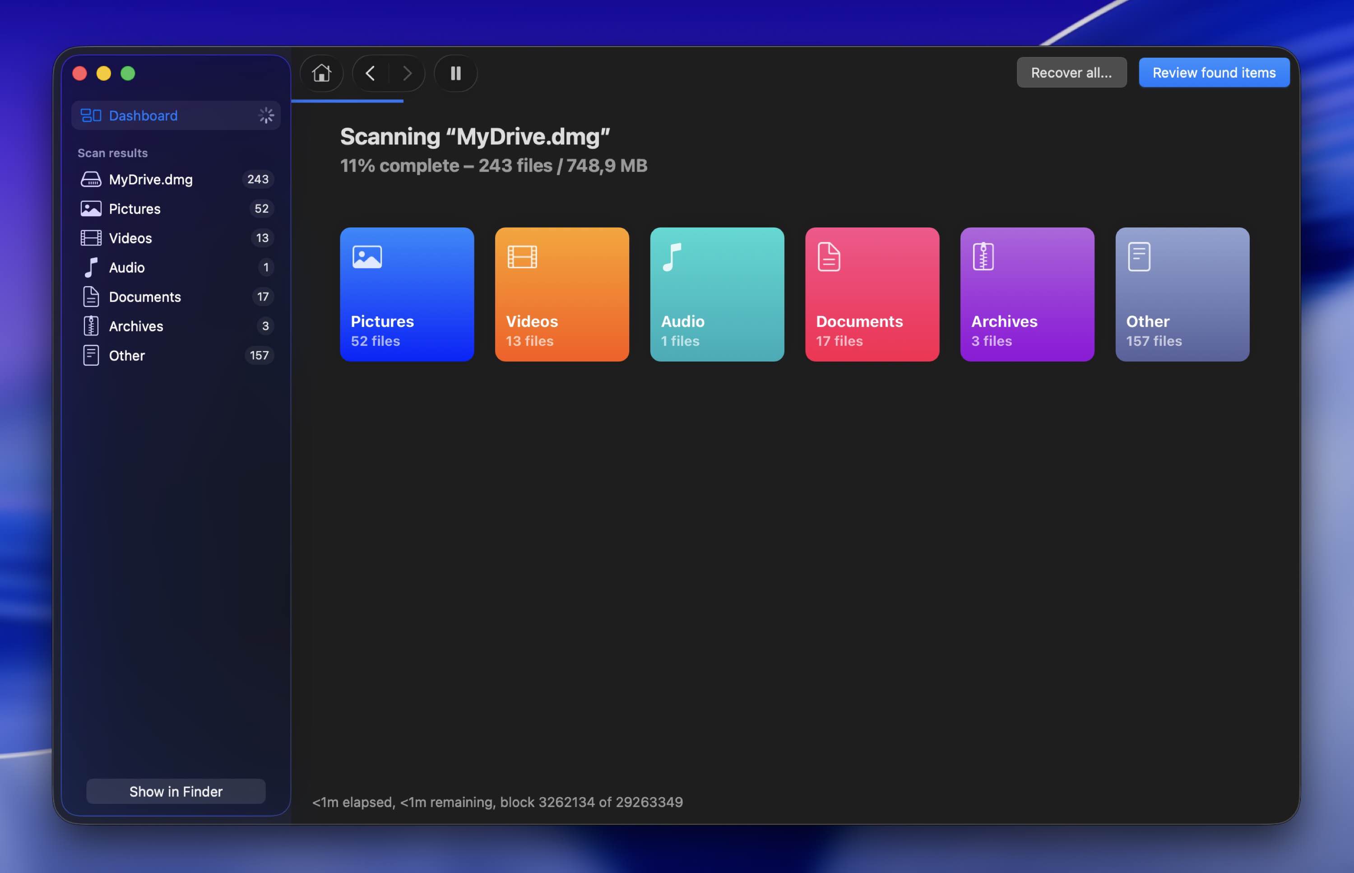
Task: Click the file icon on Other card
Action: [x=1139, y=257]
